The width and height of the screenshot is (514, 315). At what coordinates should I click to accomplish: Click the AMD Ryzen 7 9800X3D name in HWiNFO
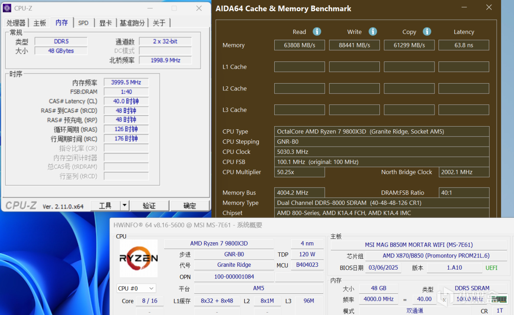[x=219, y=243]
